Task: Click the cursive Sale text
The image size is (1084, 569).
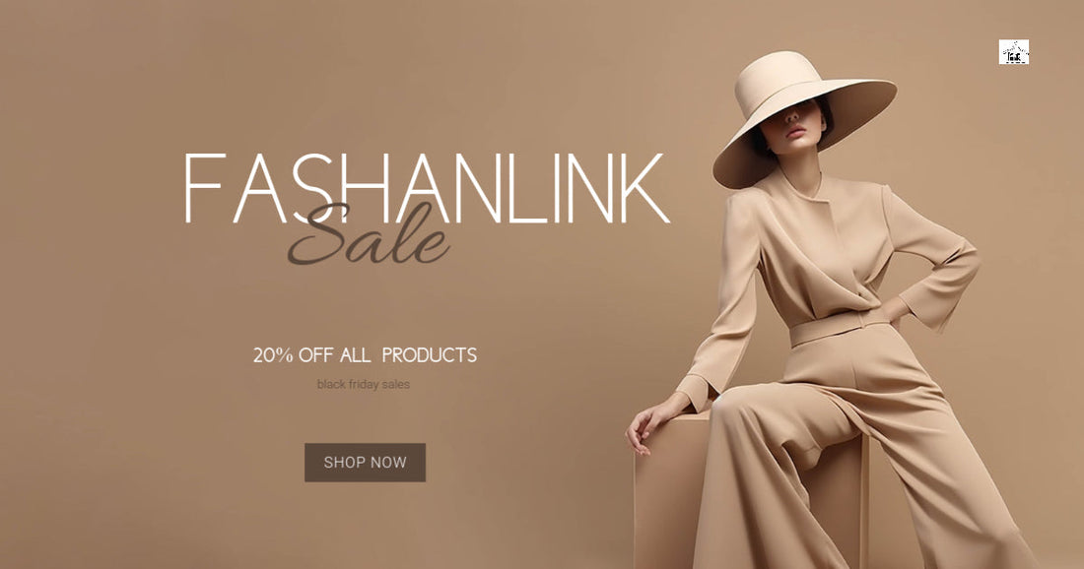Action: (369, 234)
